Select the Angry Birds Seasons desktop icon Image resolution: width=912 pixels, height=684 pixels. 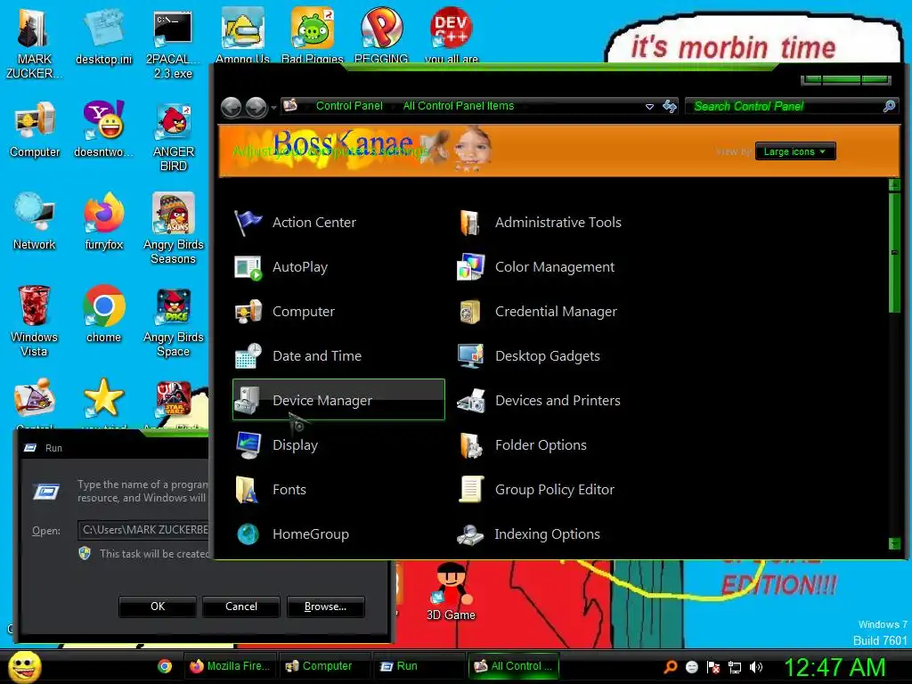point(174,228)
